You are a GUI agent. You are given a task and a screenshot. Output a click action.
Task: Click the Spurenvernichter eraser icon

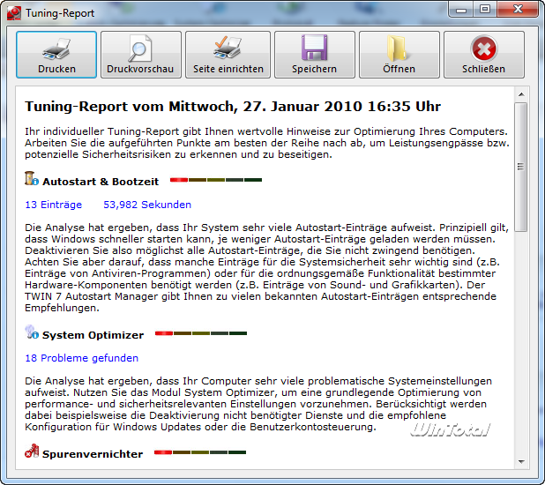point(32,451)
